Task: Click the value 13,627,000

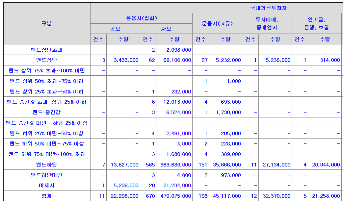Action: coord(125,165)
